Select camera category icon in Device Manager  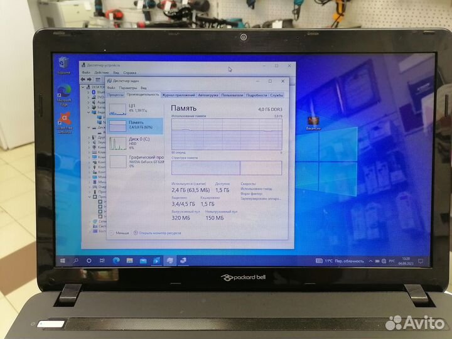click(x=94, y=147)
